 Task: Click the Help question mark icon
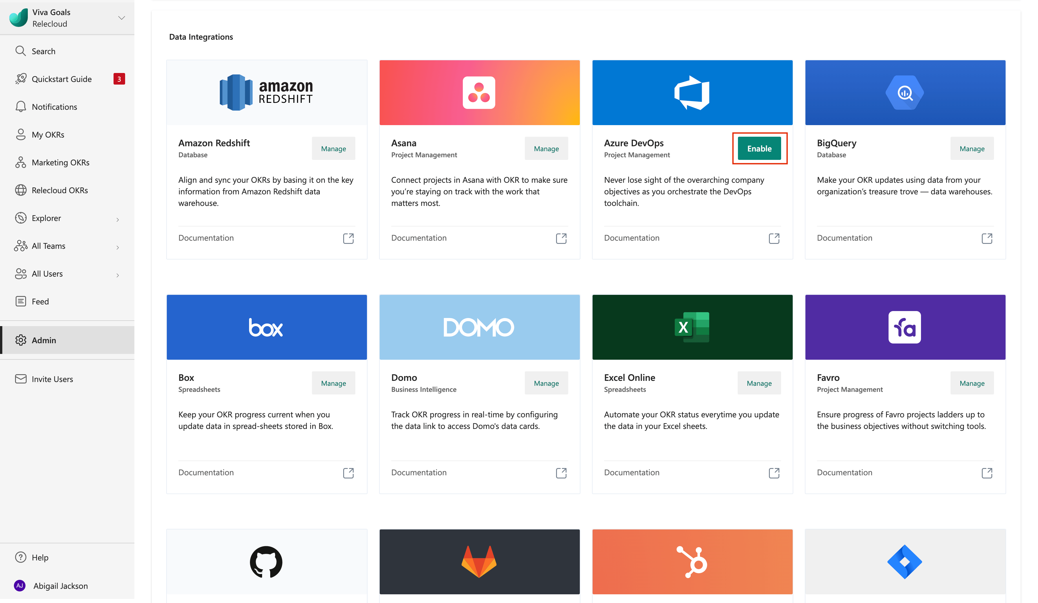pyautogui.click(x=20, y=557)
